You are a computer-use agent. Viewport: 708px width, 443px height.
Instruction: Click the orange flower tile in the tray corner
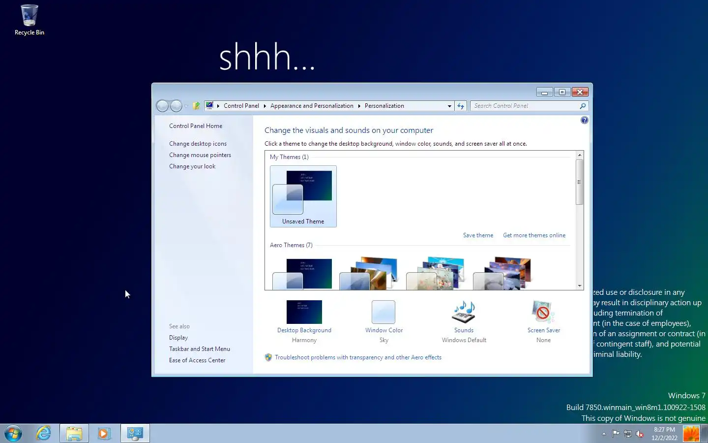point(691,434)
